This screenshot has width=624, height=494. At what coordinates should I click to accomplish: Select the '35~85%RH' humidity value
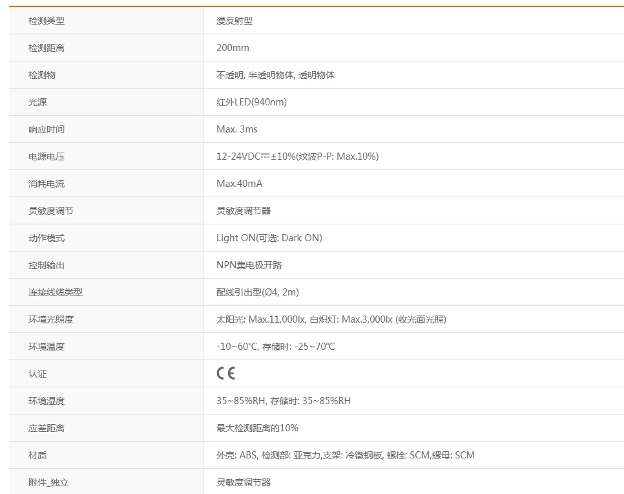[241, 401]
